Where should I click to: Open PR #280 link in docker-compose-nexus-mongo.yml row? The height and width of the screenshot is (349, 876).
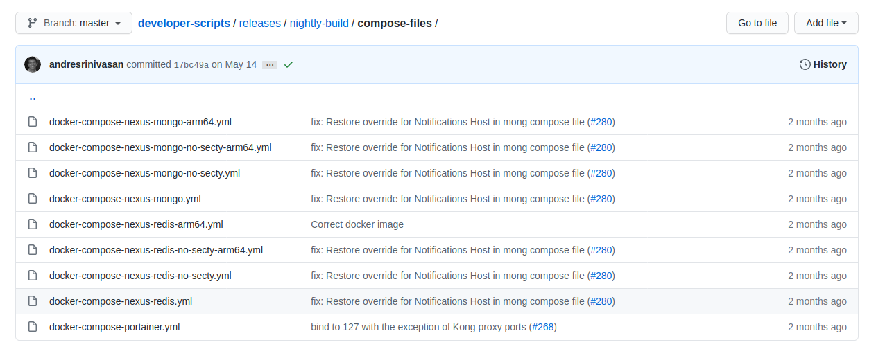tap(601, 199)
